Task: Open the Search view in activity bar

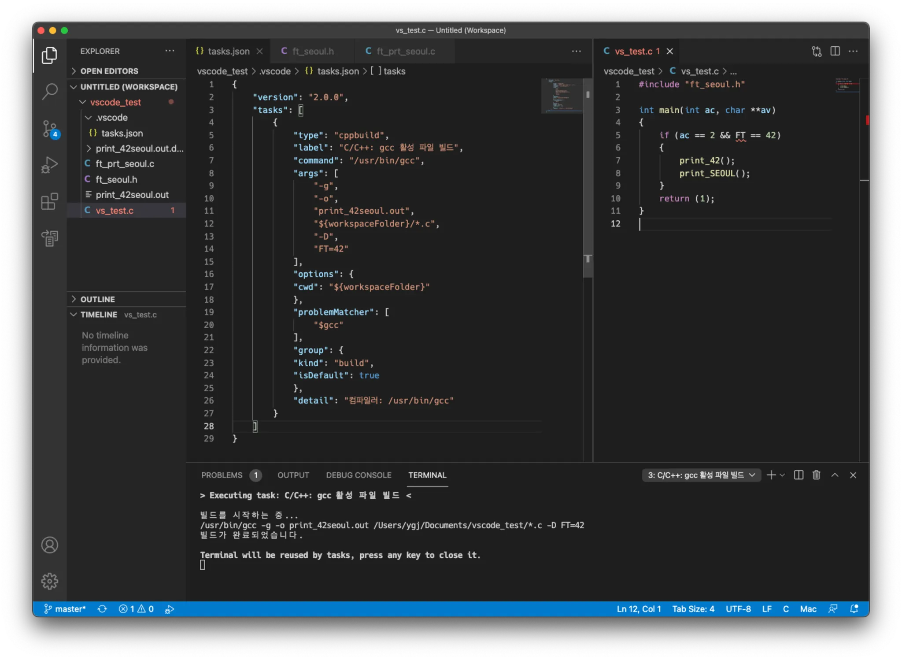Action: point(50,91)
